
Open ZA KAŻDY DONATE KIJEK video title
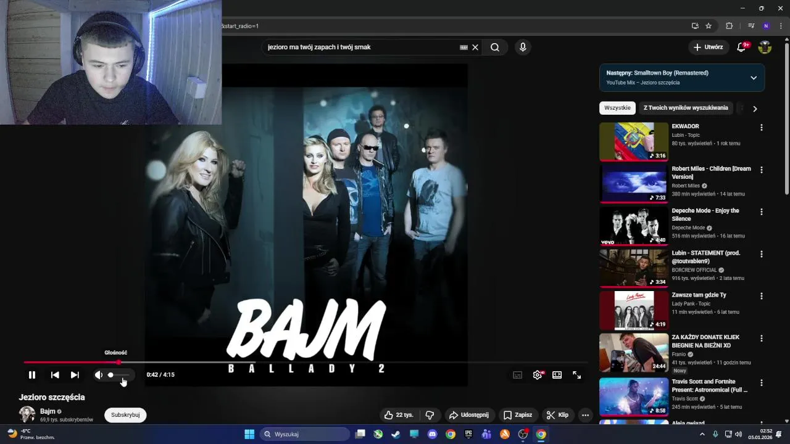[705, 341]
